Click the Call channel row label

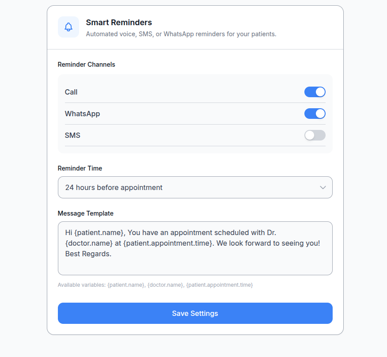coord(71,92)
